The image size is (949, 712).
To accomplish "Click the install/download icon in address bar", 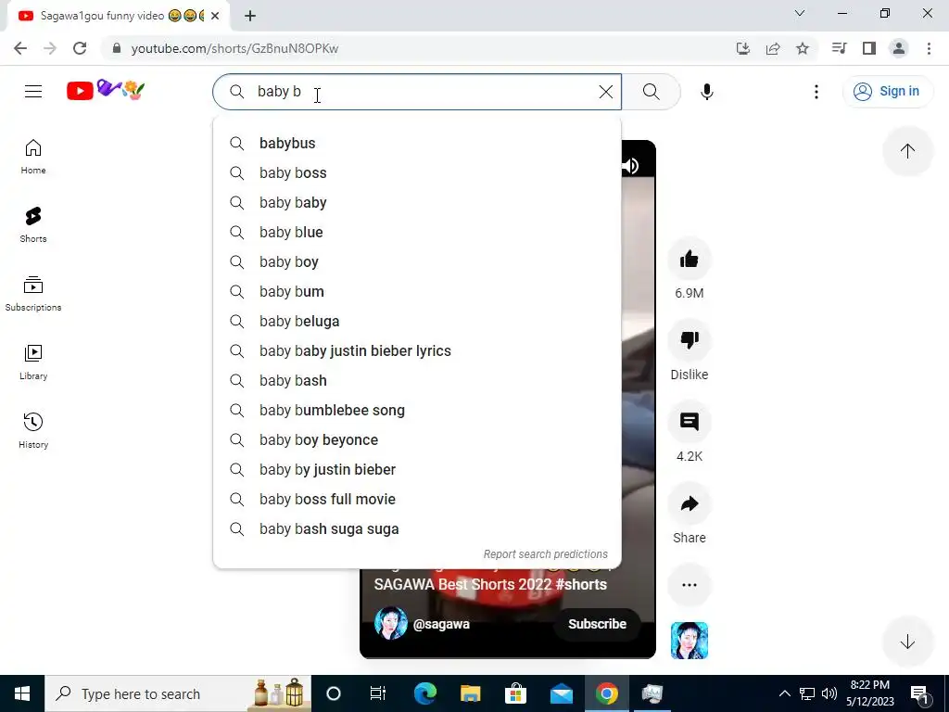I will 743,48.
